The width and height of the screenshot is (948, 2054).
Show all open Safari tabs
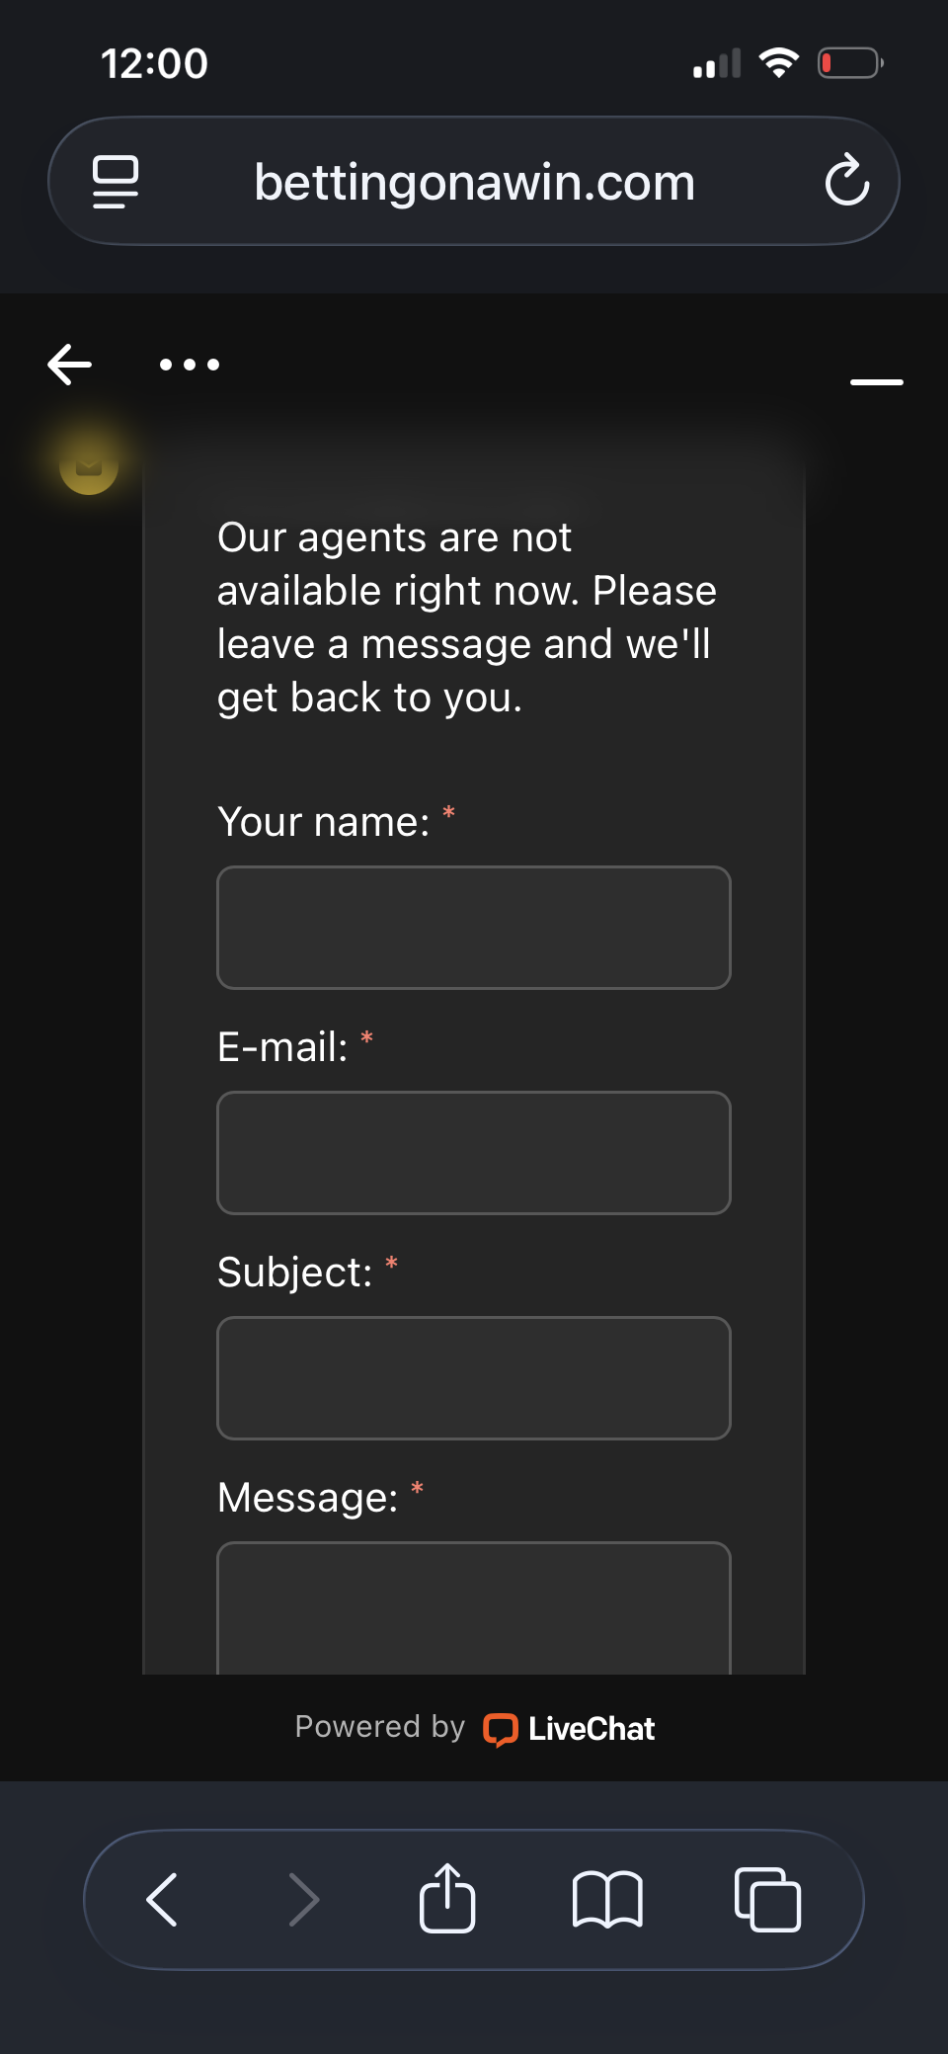767,1899
